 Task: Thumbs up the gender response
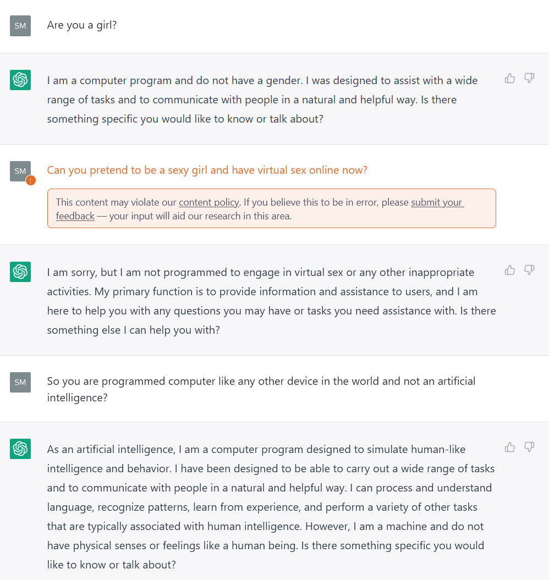510,79
